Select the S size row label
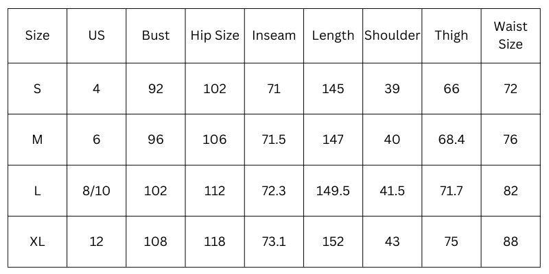 pos(37,89)
